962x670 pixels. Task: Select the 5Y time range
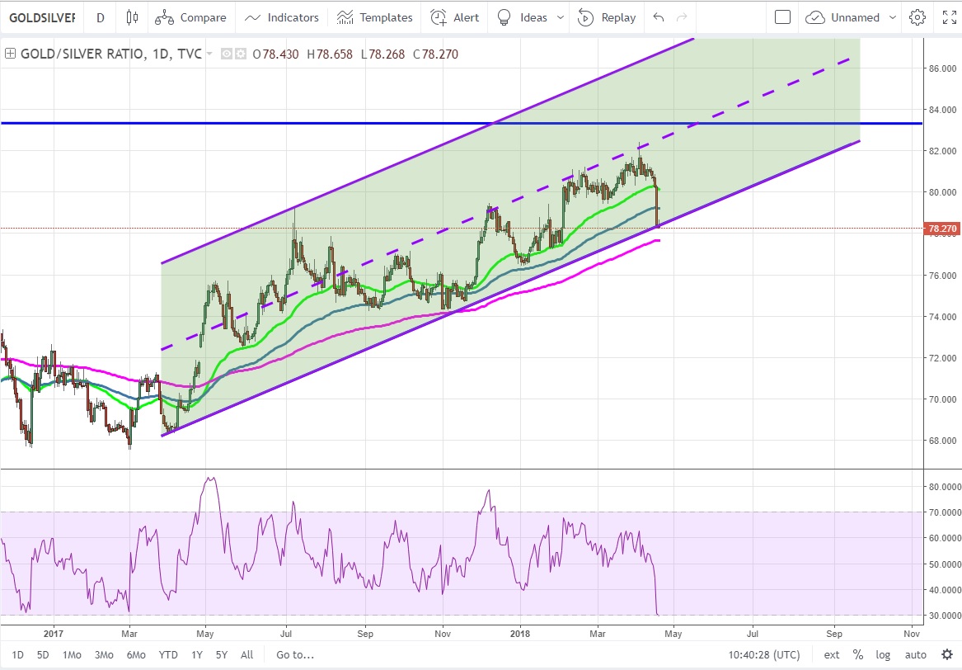222,654
